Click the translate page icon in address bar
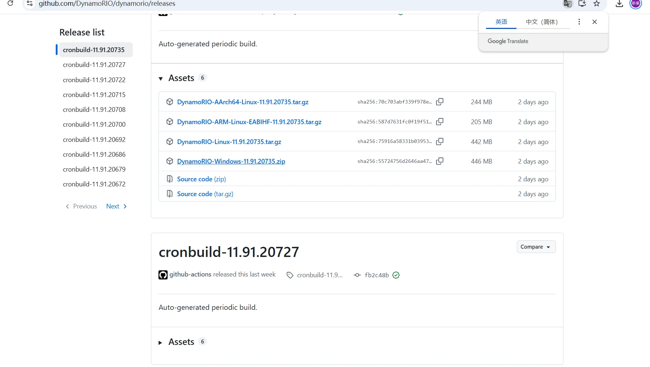 coord(567,4)
